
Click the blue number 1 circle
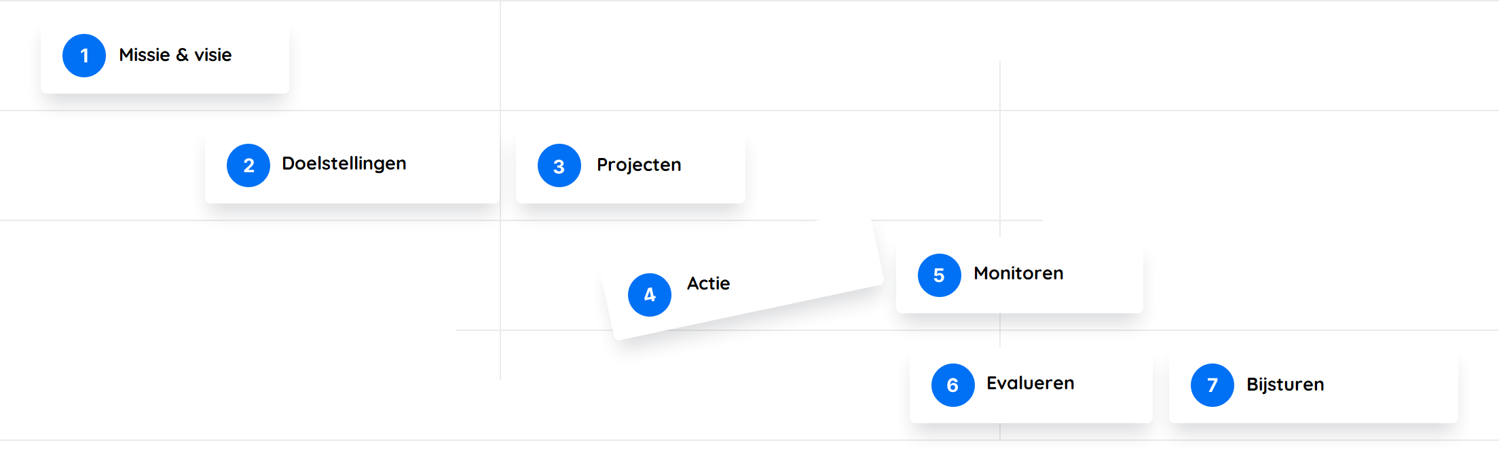click(x=84, y=56)
